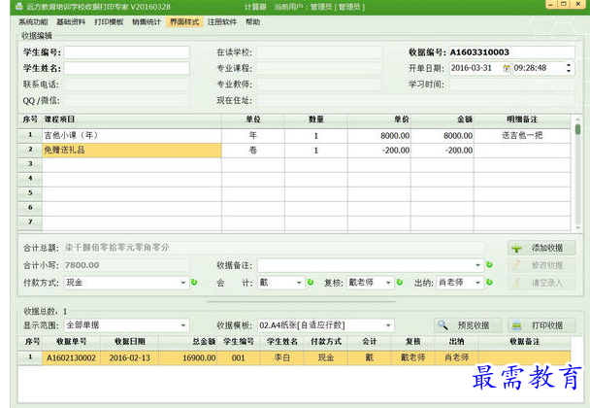Screen dimensions: 590x408
Task: Open the 系统功能 menu
Action: pos(33,21)
